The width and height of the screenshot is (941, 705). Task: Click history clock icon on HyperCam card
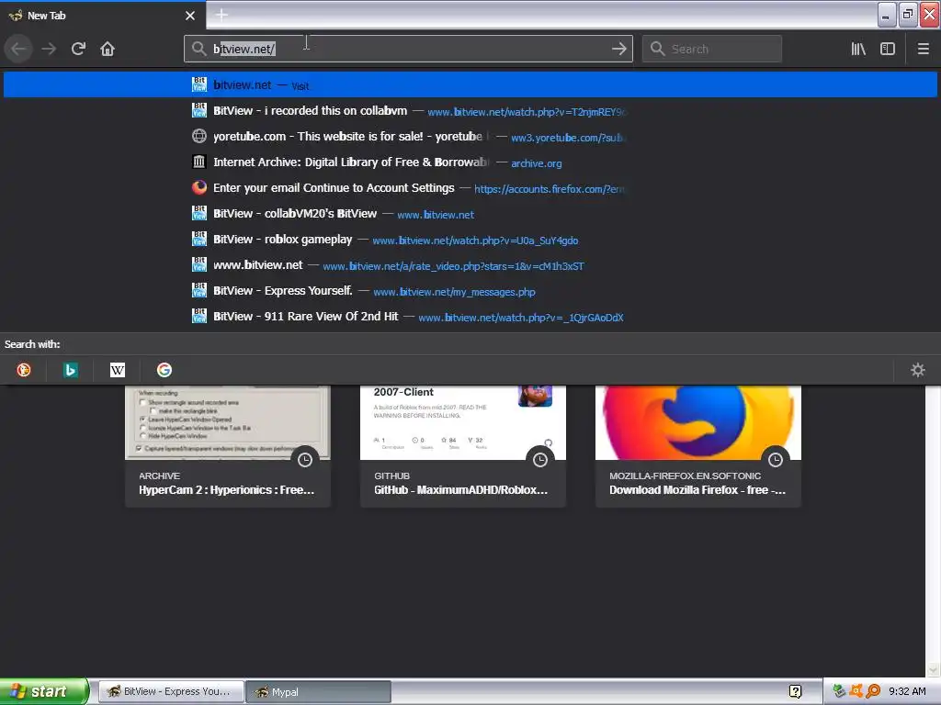coord(305,460)
